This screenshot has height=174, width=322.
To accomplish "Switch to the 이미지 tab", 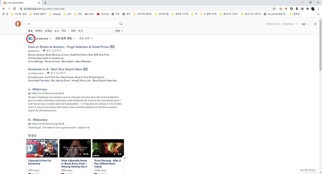I will (39, 31).
